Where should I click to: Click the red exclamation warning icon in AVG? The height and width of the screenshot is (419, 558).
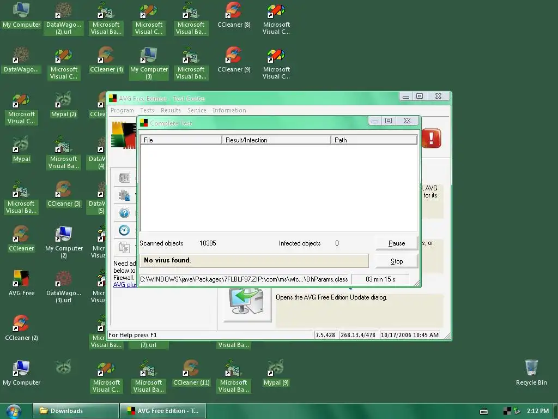pyautogui.click(x=432, y=138)
